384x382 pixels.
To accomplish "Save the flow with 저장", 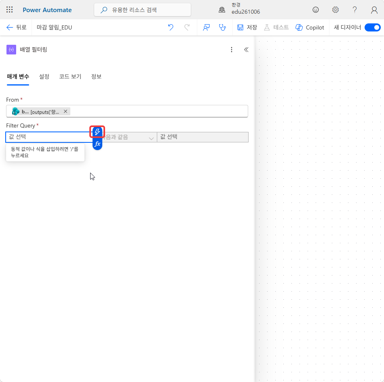I will 247,27.
